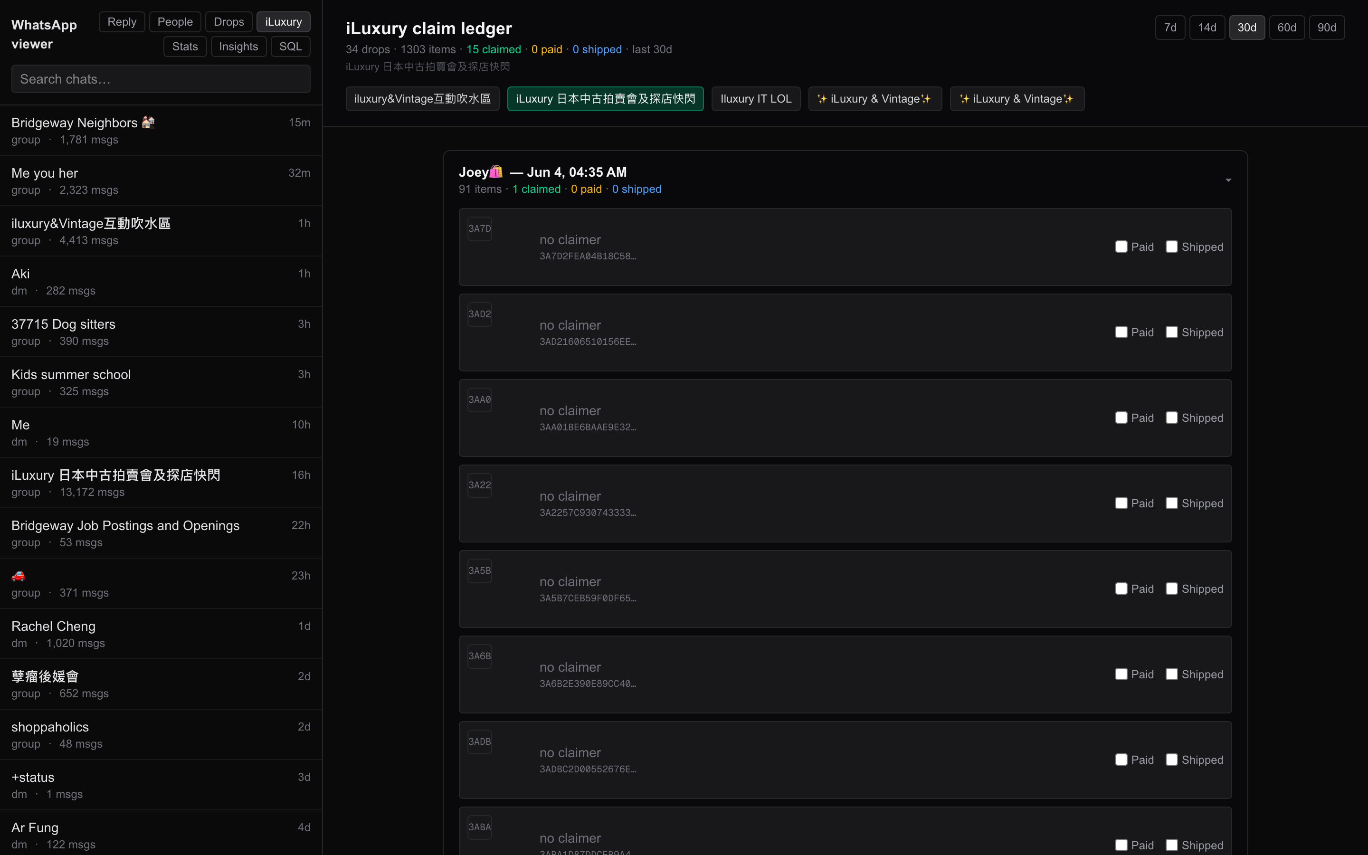The width and height of the screenshot is (1368, 855).
Task: Check Shipped for item 3AD21606510156EE
Action: [1171, 332]
